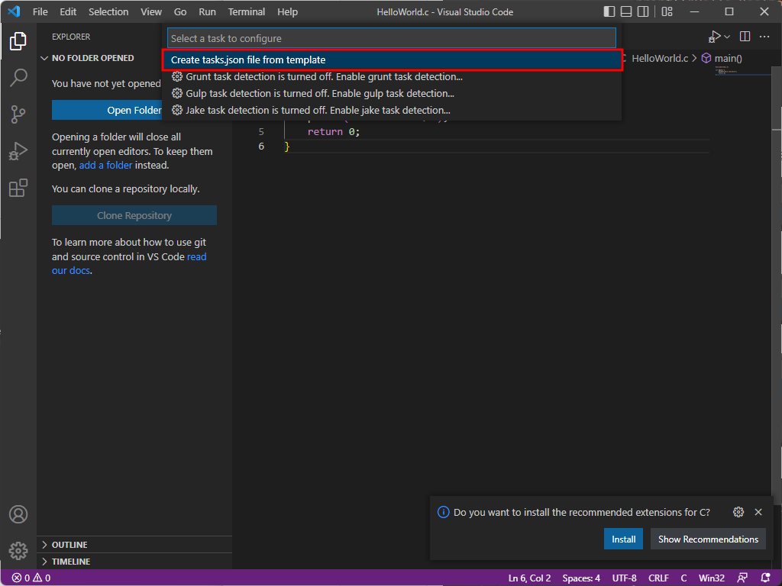Open the Accounts icon in activity bar

click(x=18, y=514)
